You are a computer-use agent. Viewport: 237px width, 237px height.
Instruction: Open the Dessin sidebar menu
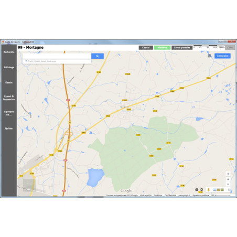9,82
